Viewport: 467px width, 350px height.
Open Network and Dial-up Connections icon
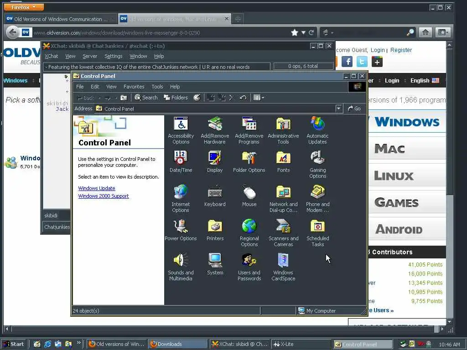click(x=283, y=199)
